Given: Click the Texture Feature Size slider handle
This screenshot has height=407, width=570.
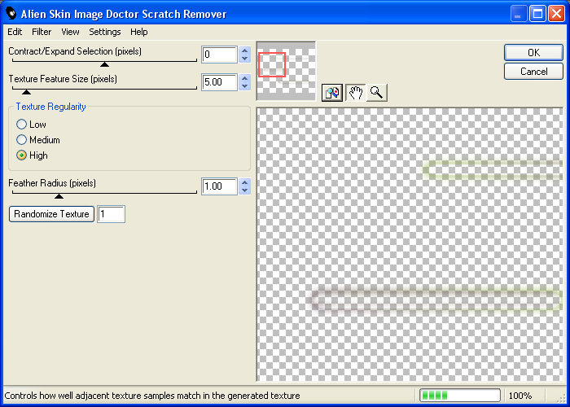Looking at the screenshot, I should point(26,92).
